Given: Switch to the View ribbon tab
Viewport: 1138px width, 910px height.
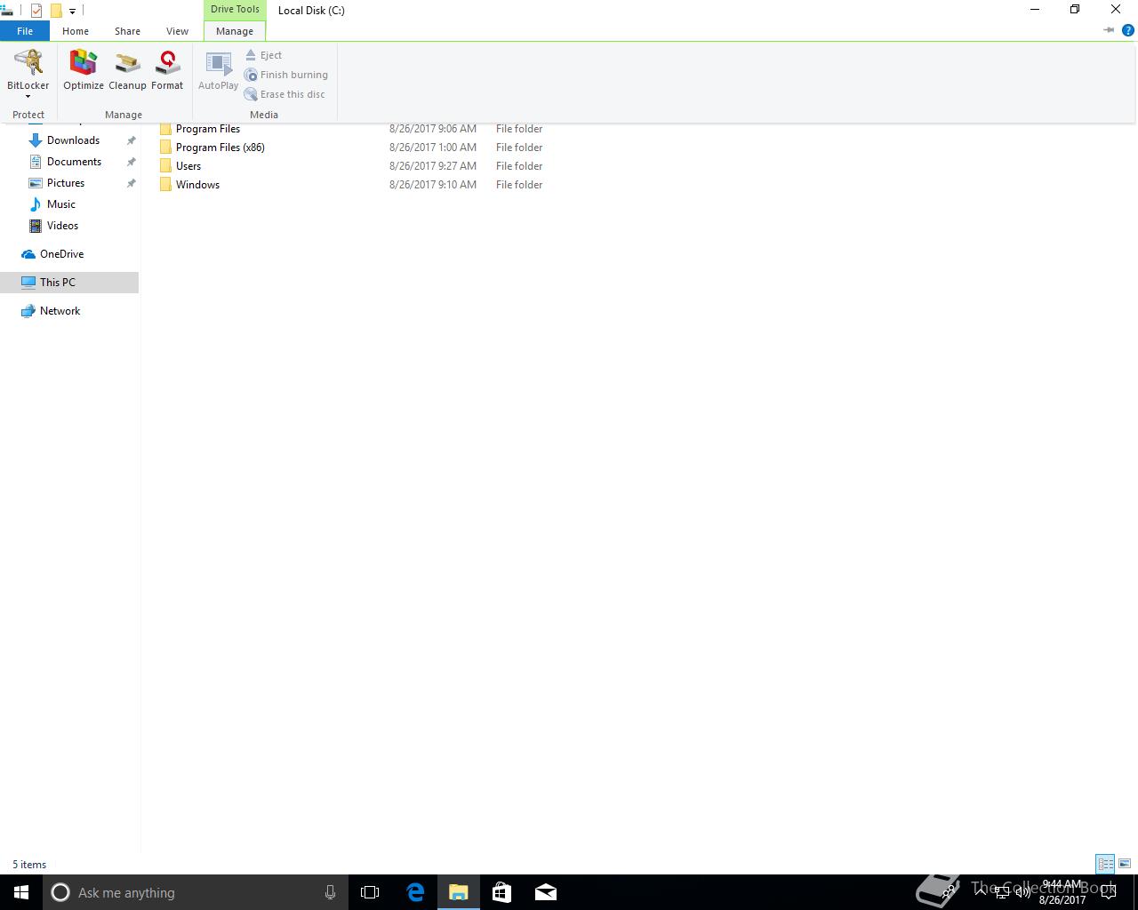Looking at the screenshot, I should pos(177,31).
